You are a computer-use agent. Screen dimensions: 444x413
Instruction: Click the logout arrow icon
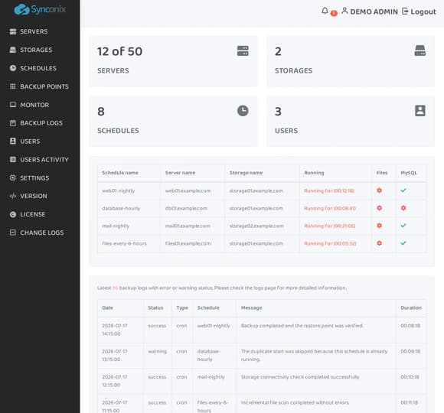(405, 11)
